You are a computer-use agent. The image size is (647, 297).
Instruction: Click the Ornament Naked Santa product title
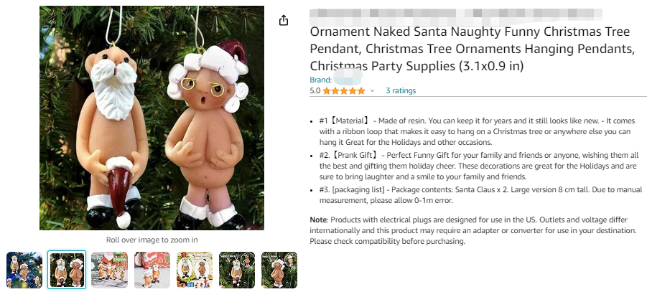(473, 49)
